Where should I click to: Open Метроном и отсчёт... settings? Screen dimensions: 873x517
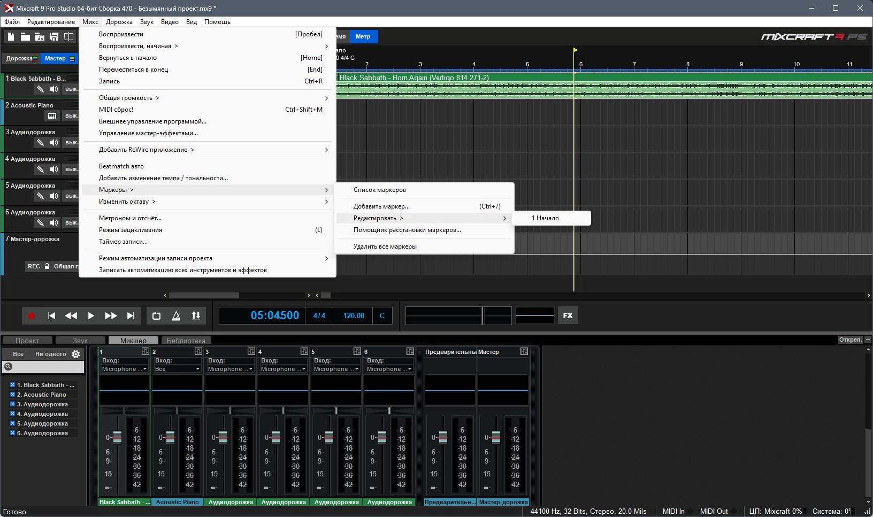click(208, 218)
